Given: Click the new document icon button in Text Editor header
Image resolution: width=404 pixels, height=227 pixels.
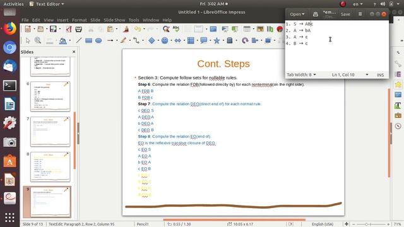Looking at the screenshot, I should point(316,14).
